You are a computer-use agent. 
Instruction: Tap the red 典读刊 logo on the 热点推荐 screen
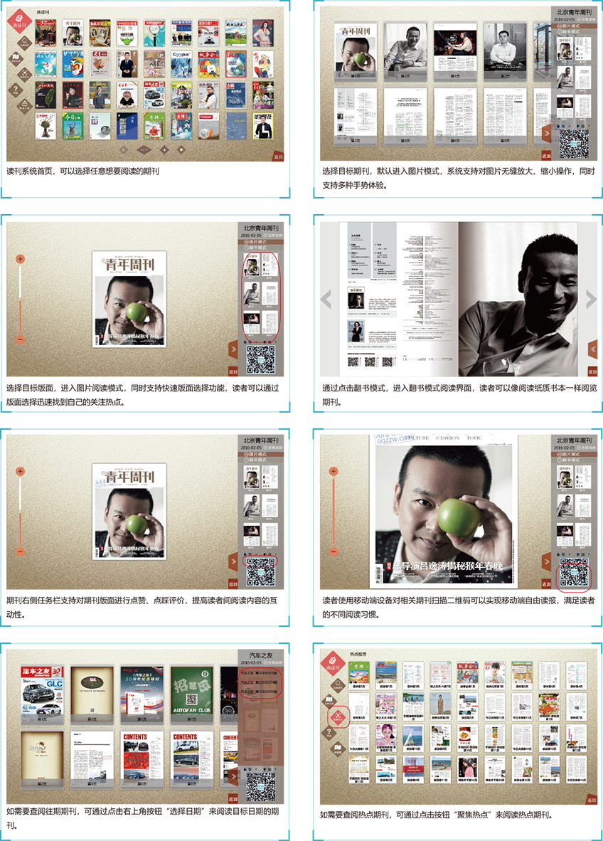(x=332, y=665)
